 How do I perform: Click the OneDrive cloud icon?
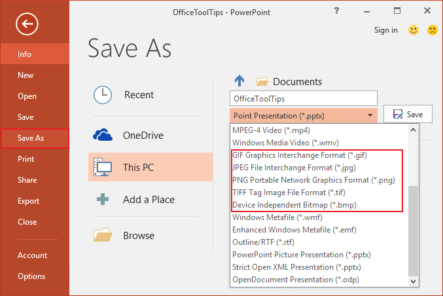click(x=103, y=135)
